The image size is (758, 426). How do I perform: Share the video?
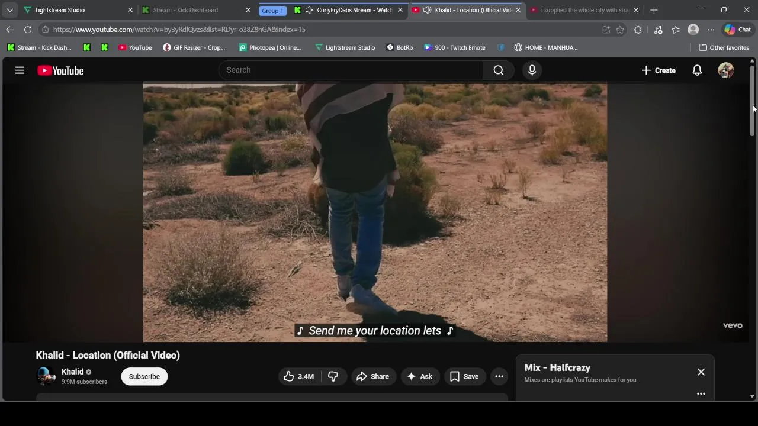coord(373,376)
